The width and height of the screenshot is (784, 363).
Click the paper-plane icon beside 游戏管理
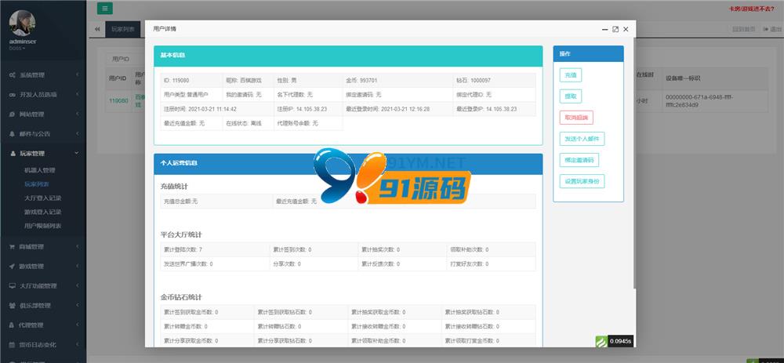tap(13, 267)
